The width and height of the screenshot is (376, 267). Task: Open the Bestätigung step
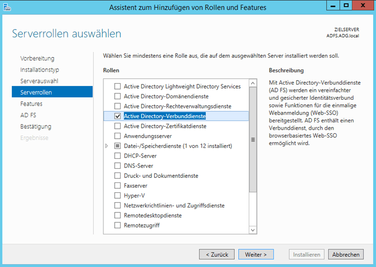coord(36,126)
